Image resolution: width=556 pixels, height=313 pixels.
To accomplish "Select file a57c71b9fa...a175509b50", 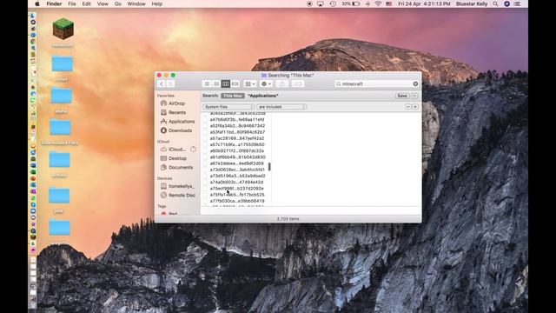I will pyautogui.click(x=237, y=145).
